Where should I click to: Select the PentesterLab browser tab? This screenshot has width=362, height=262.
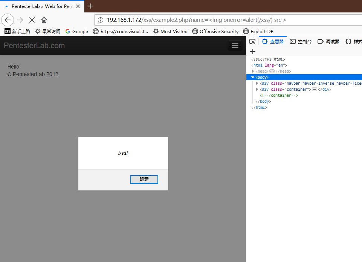tap(41, 6)
